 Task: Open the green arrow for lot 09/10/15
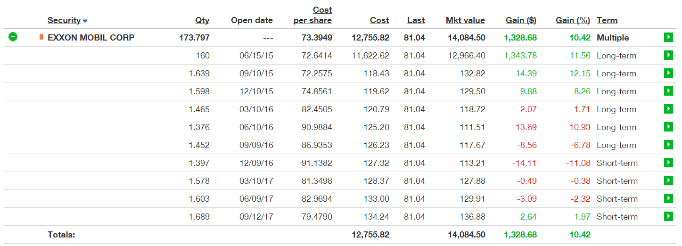668,73
